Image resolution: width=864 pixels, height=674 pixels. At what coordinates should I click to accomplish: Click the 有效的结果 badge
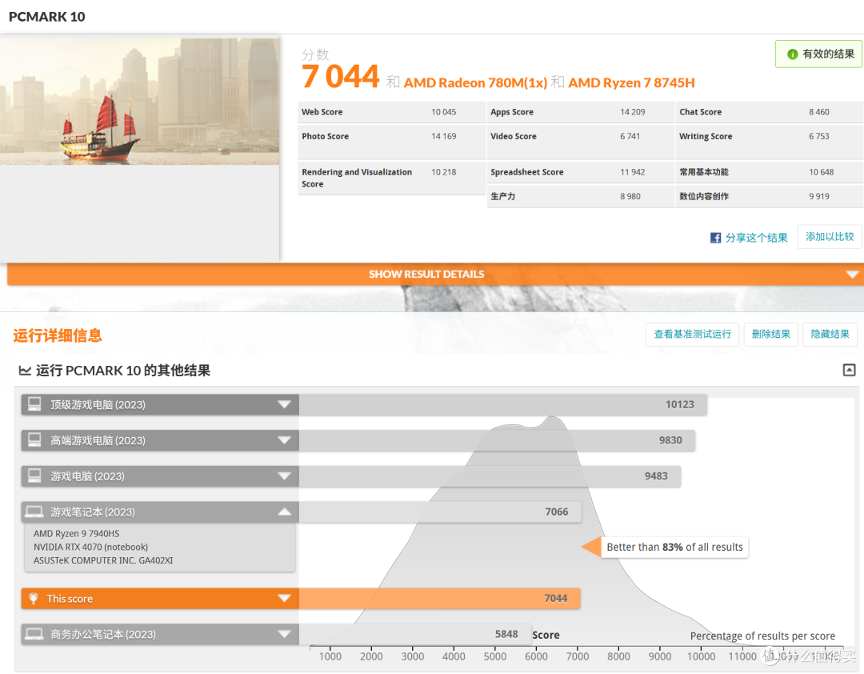click(819, 54)
